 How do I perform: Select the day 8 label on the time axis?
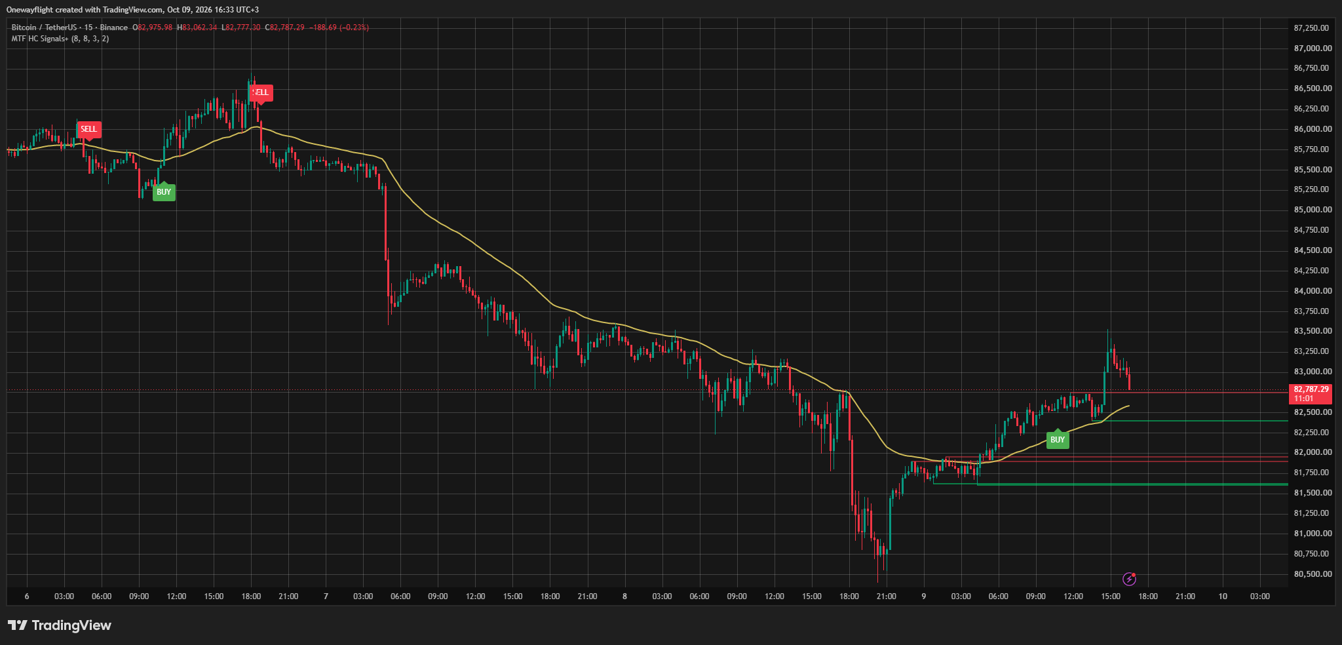(x=624, y=596)
